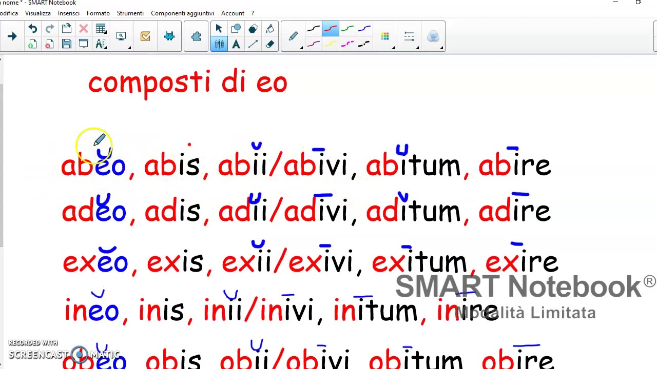The height and width of the screenshot is (369, 657).
Task: Choose the Shapes tool
Action: (236, 29)
